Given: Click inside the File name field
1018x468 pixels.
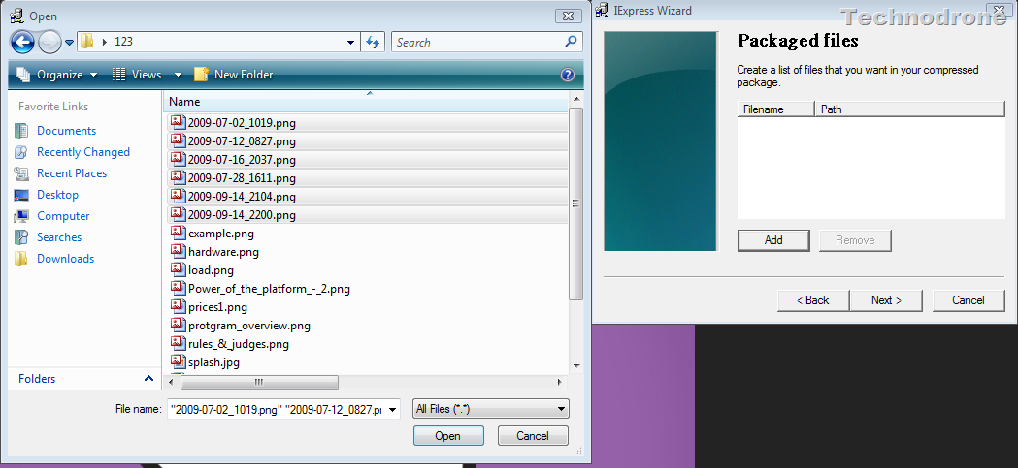Looking at the screenshot, I should point(278,409).
